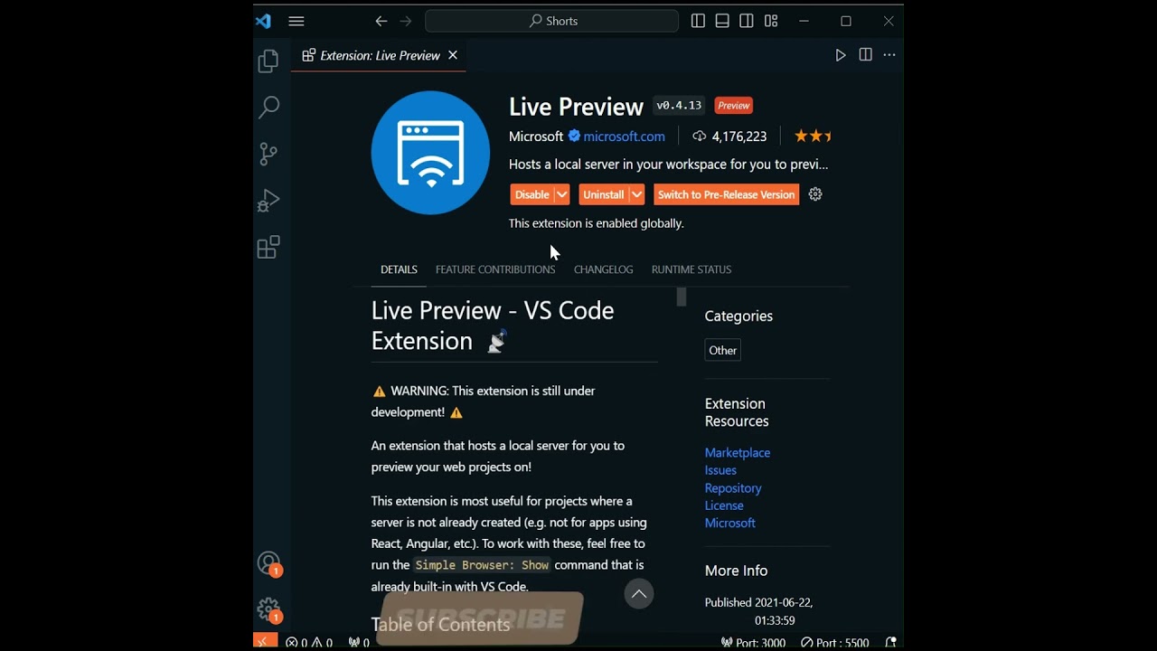Click the VS Code logo in title bar
Image resolution: width=1157 pixels, height=651 pixels.
coord(263,21)
